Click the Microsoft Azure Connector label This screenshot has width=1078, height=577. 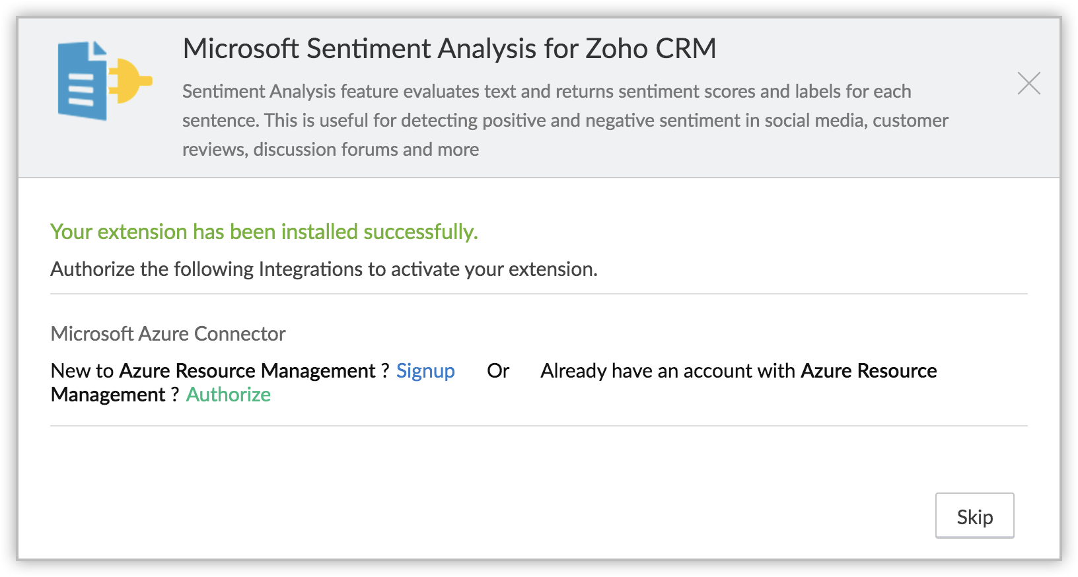tap(168, 334)
